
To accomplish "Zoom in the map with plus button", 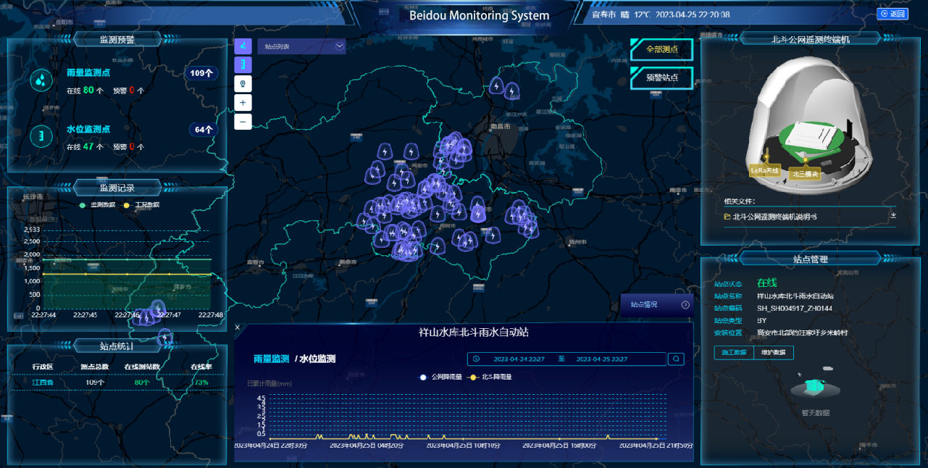I will point(243,103).
